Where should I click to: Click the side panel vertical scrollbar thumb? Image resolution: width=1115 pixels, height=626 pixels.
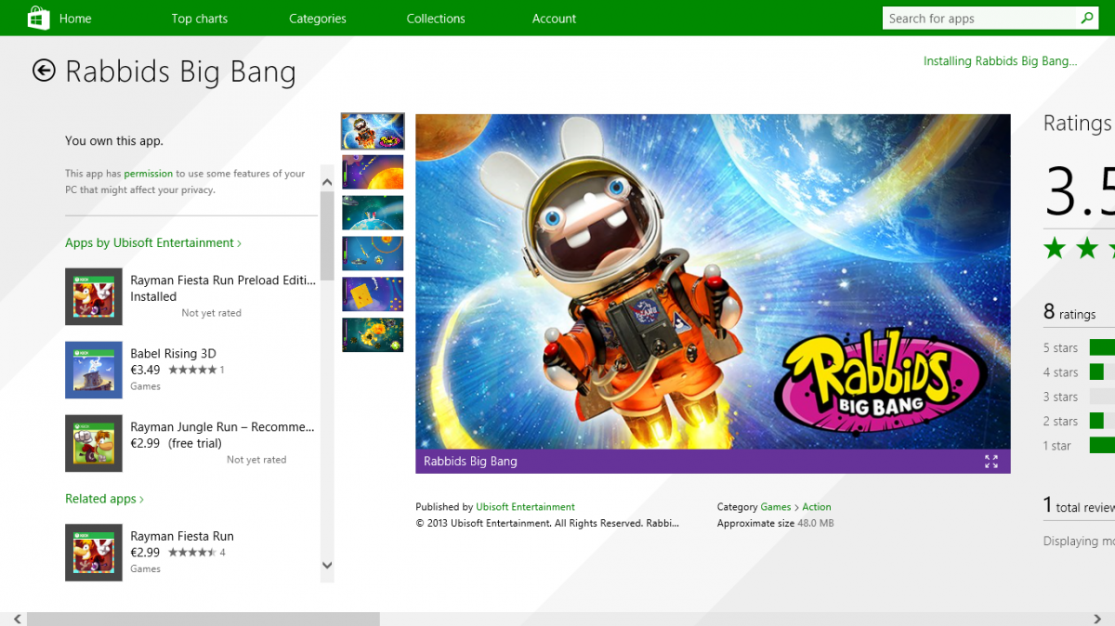[x=327, y=236]
